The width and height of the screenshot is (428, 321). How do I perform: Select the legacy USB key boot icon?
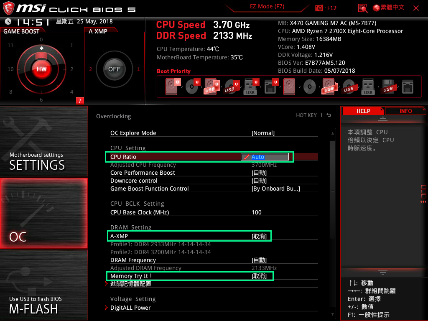pos(368,87)
